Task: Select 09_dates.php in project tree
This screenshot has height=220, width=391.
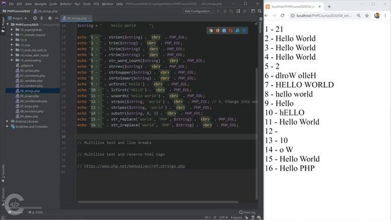Action: click(29, 116)
